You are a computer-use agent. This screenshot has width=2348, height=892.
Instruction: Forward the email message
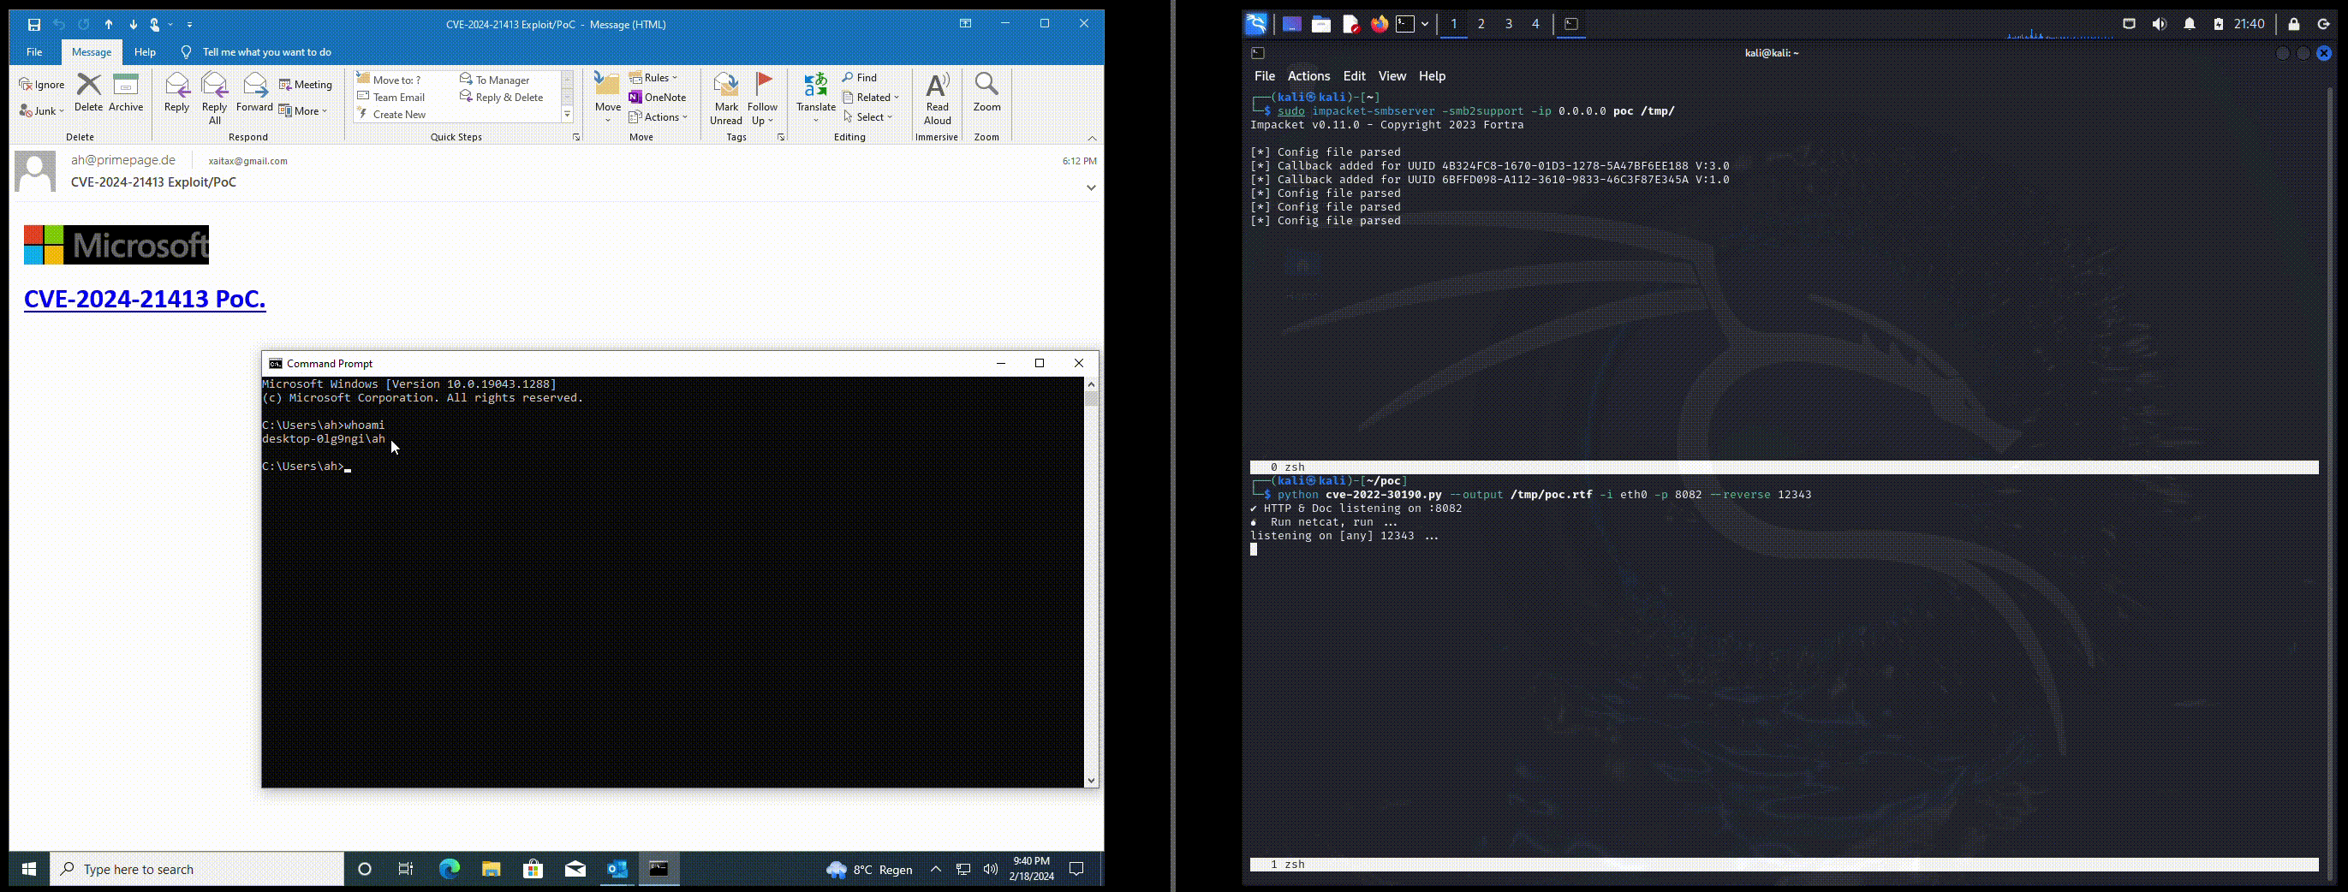tap(254, 92)
